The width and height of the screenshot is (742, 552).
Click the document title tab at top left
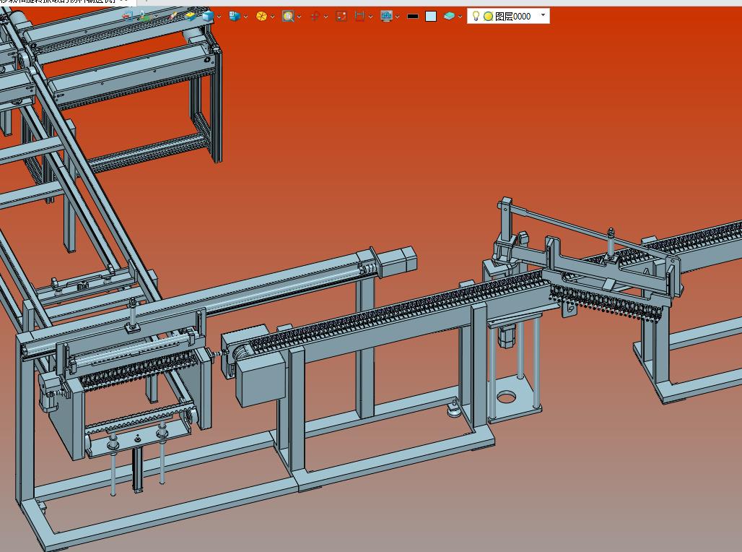tap(66, 2)
